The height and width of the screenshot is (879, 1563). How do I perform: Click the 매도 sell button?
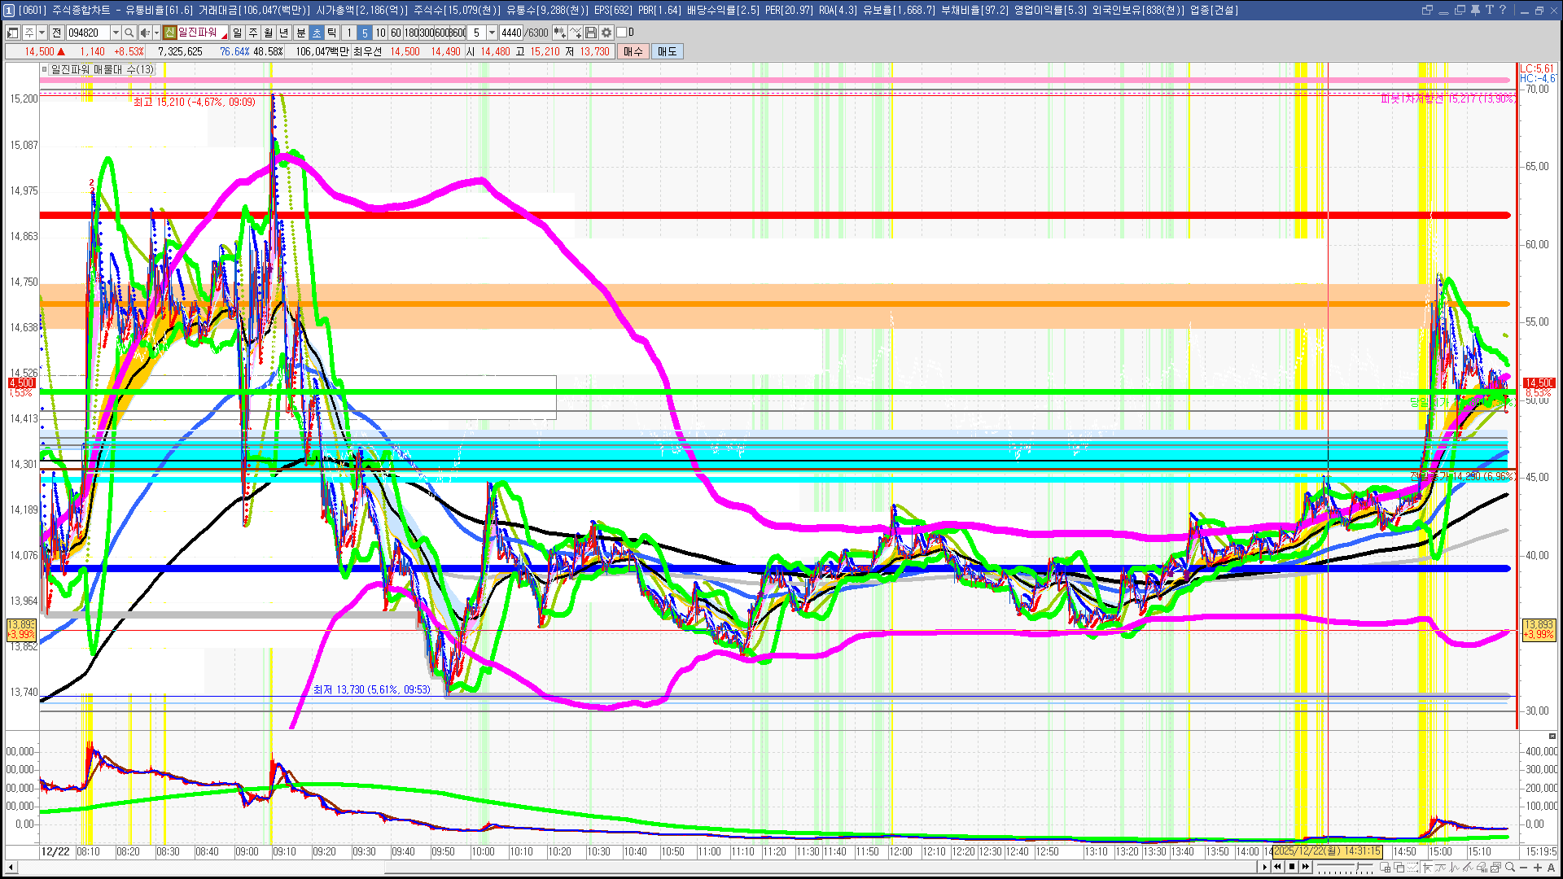coord(668,51)
